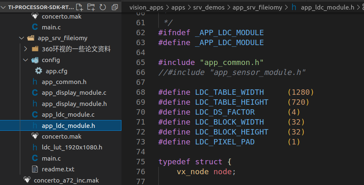Click the h icon beside ldc_lut_1920x1080.h
Image resolution: width=364 pixels, height=185 pixels.
click(x=35, y=147)
